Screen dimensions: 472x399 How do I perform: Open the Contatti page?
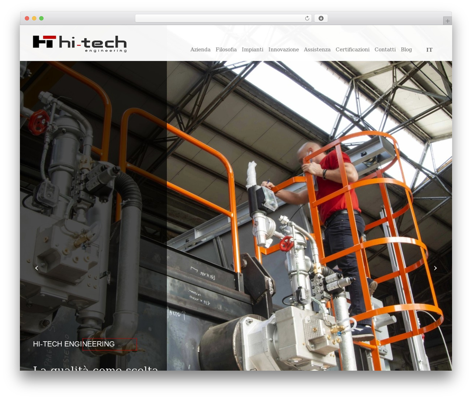(385, 50)
